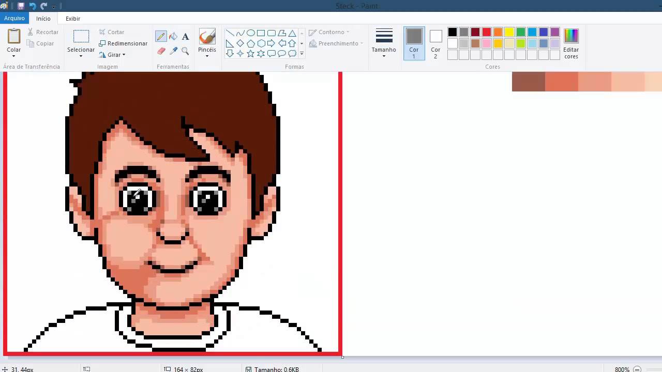Choose the Rounded rectangular callout shape
The width and height of the screenshot is (662, 372).
click(272, 54)
